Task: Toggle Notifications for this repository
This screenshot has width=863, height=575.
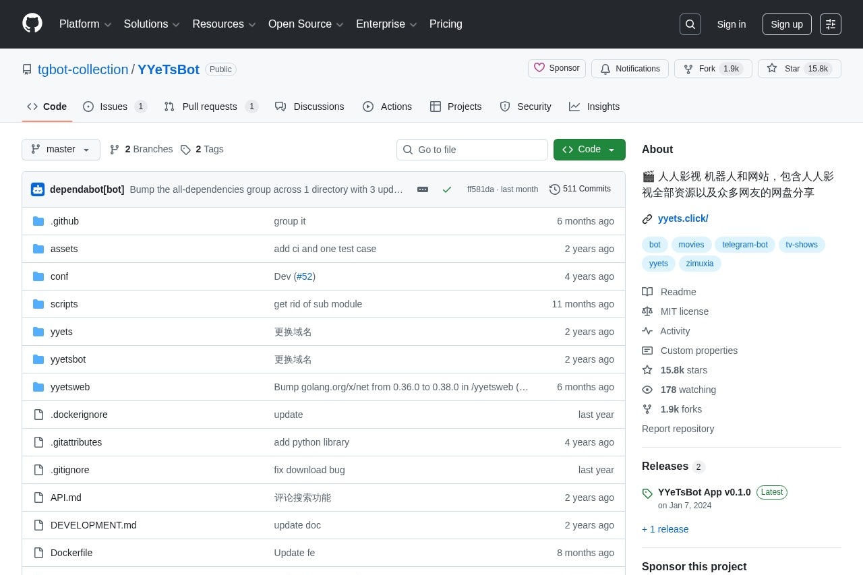Action: [x=630, y=69]
